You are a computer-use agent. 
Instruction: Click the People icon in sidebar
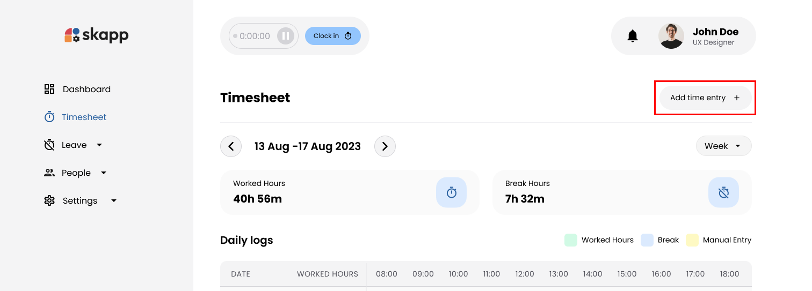coord(49,173)
